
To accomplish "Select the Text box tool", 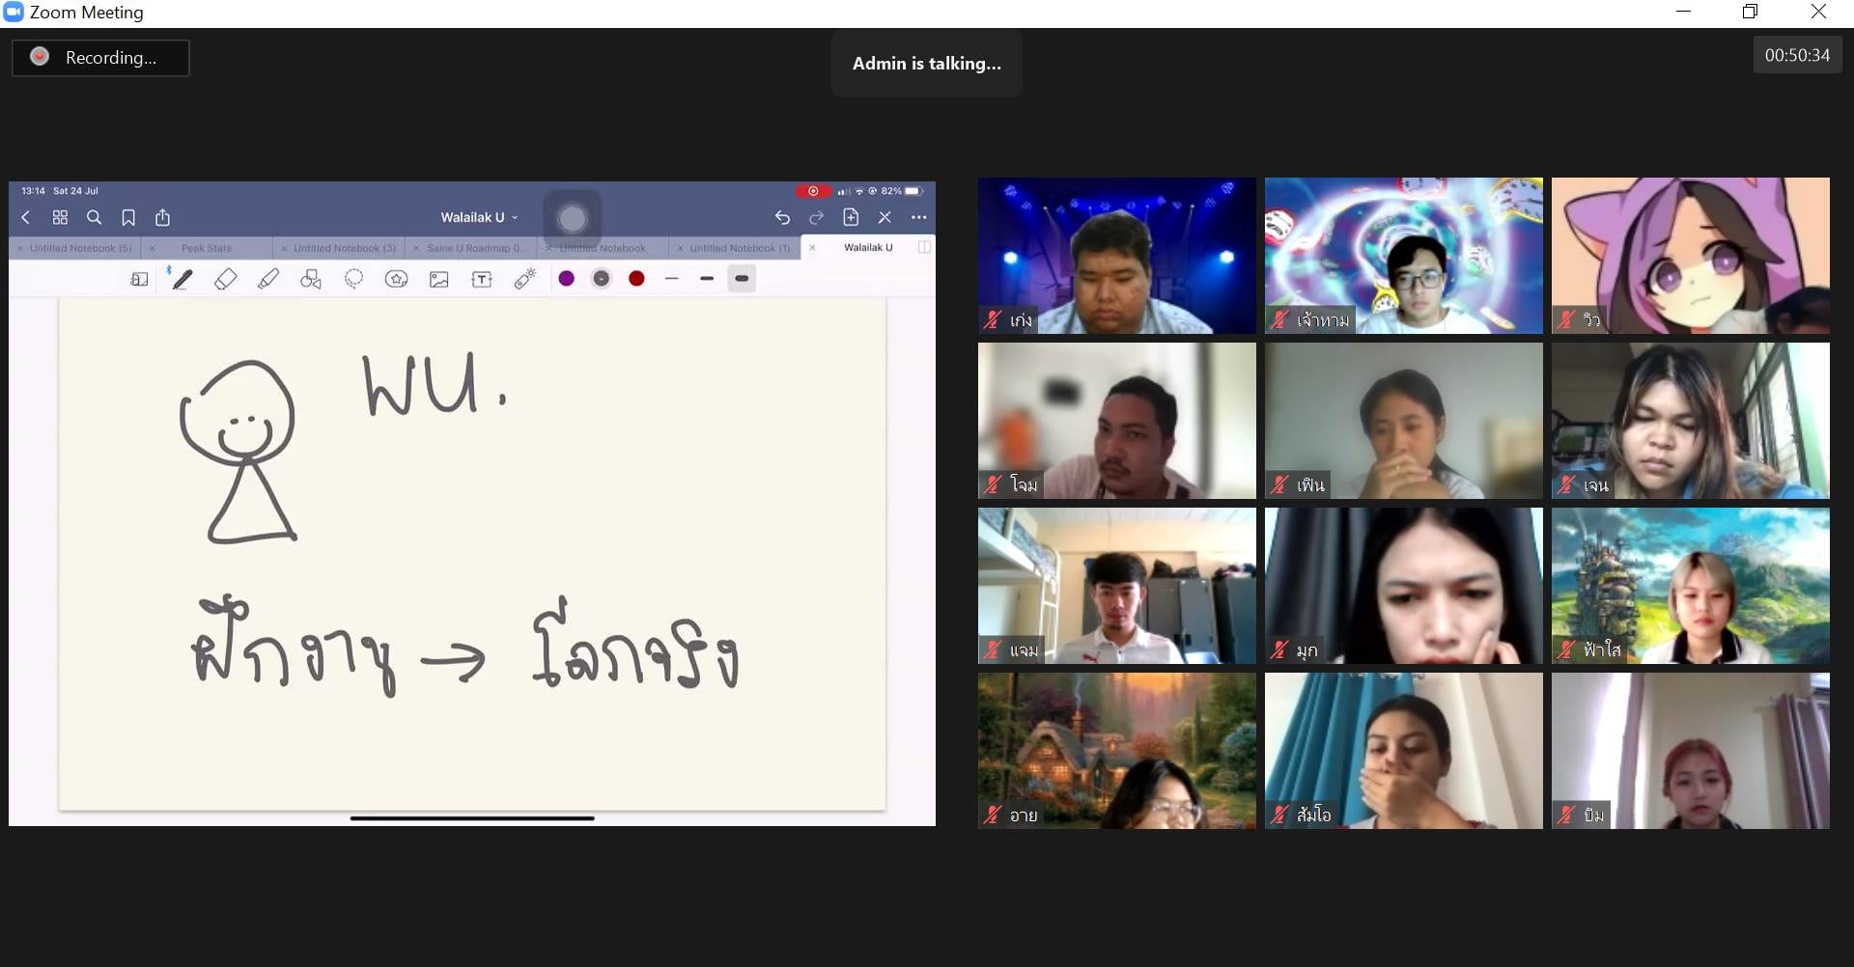I will [x=482, y=279].
